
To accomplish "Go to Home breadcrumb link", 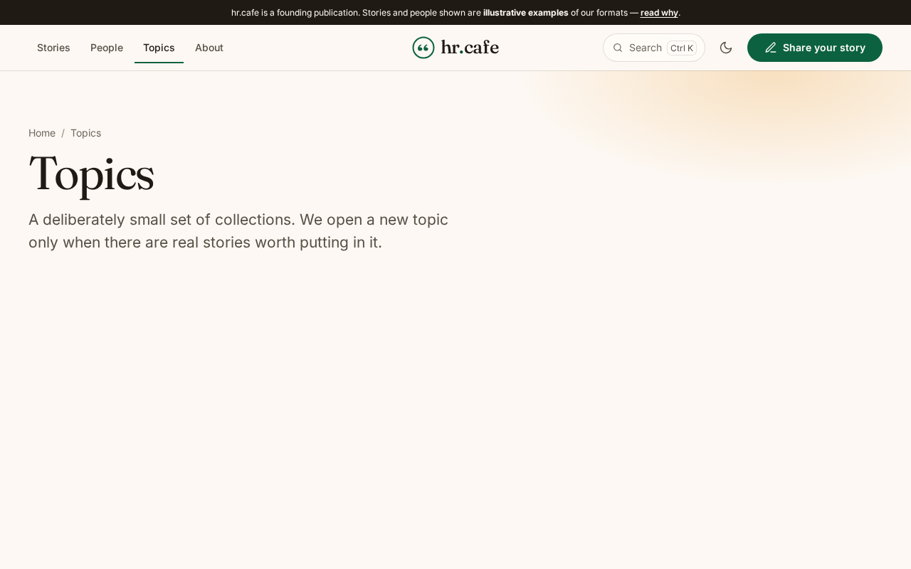I will [42, 133].
